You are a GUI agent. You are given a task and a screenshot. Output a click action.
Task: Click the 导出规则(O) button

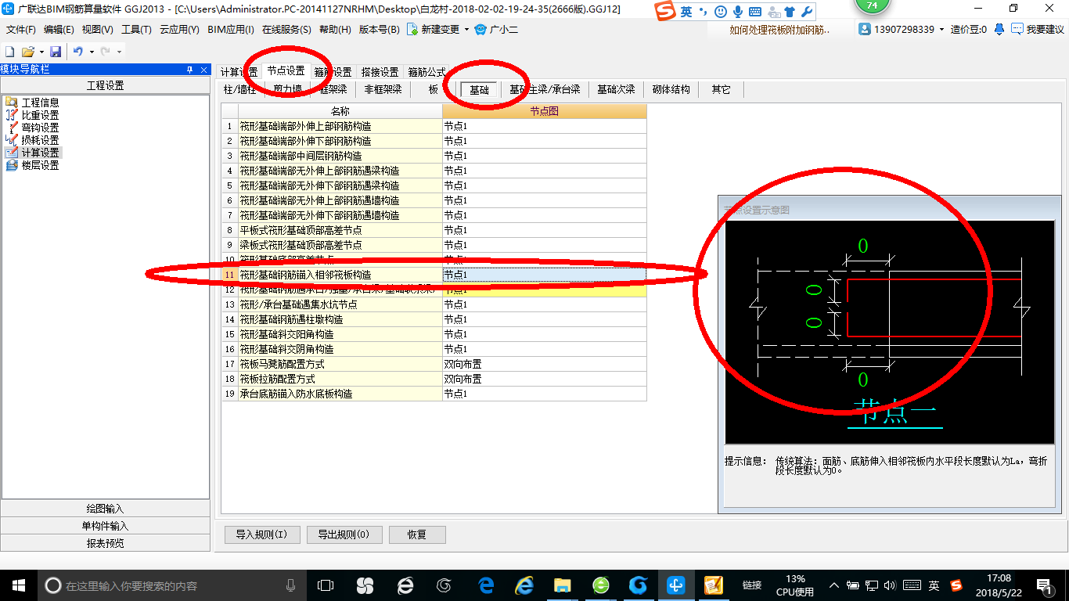(344, 534)
